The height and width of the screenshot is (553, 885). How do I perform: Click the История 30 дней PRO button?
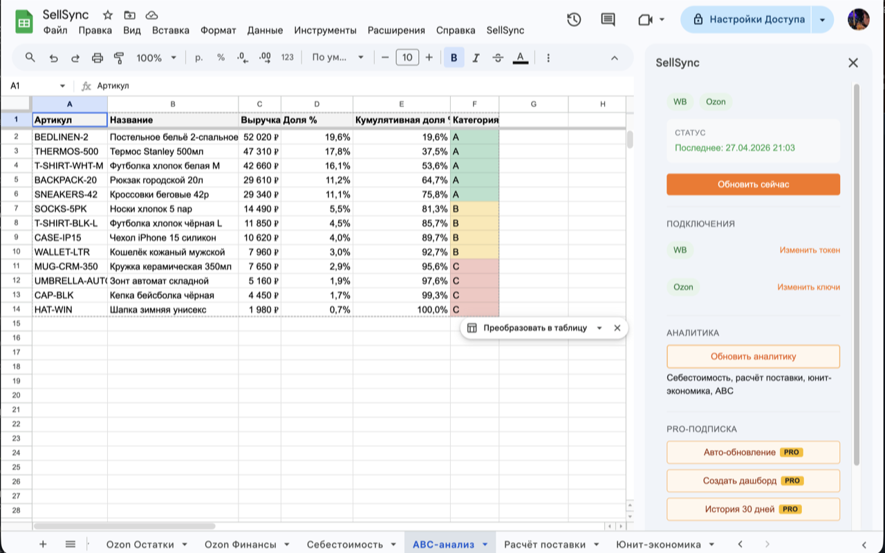(753, 509)
